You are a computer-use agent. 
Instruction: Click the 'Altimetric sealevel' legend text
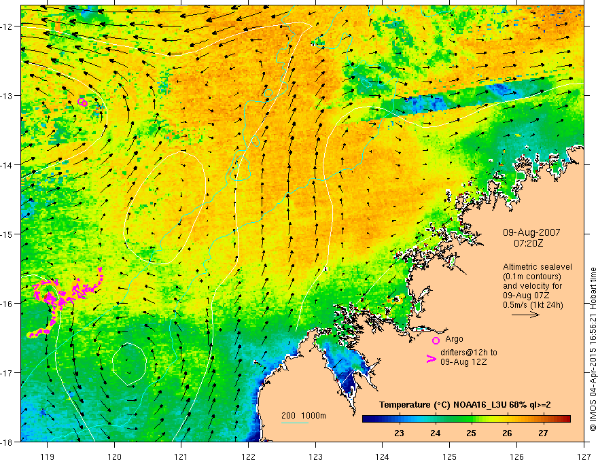(538, 267)
